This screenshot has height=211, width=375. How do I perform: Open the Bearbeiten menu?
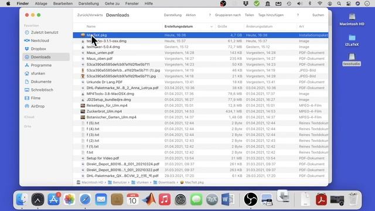pyautogui.click(x=63, y=4)
